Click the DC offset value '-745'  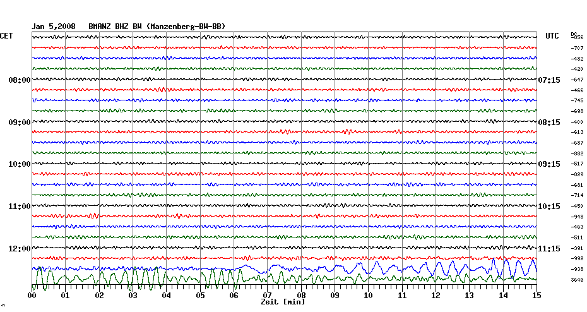tap(578, 101)
